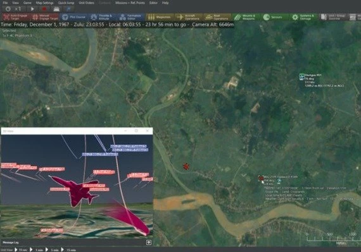
Task: Click the red label near ground in 3D View
Action: [52, 230]
